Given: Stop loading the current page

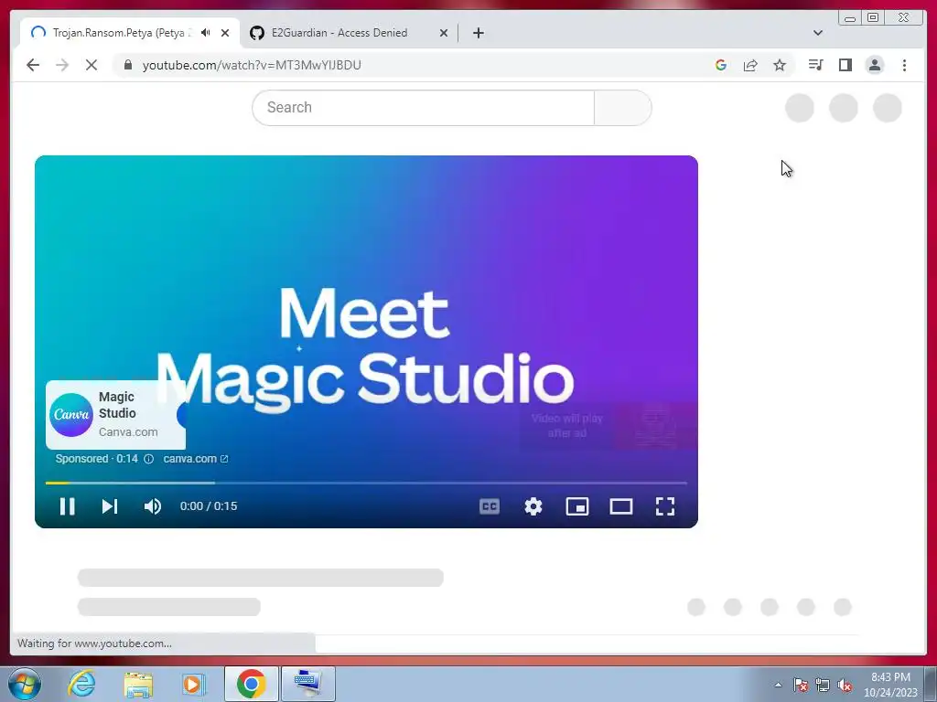Looking at the screenshot, I should (92, 65).
